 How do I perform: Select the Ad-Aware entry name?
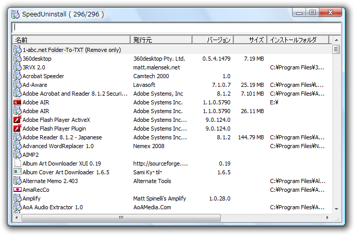(35, 85)
